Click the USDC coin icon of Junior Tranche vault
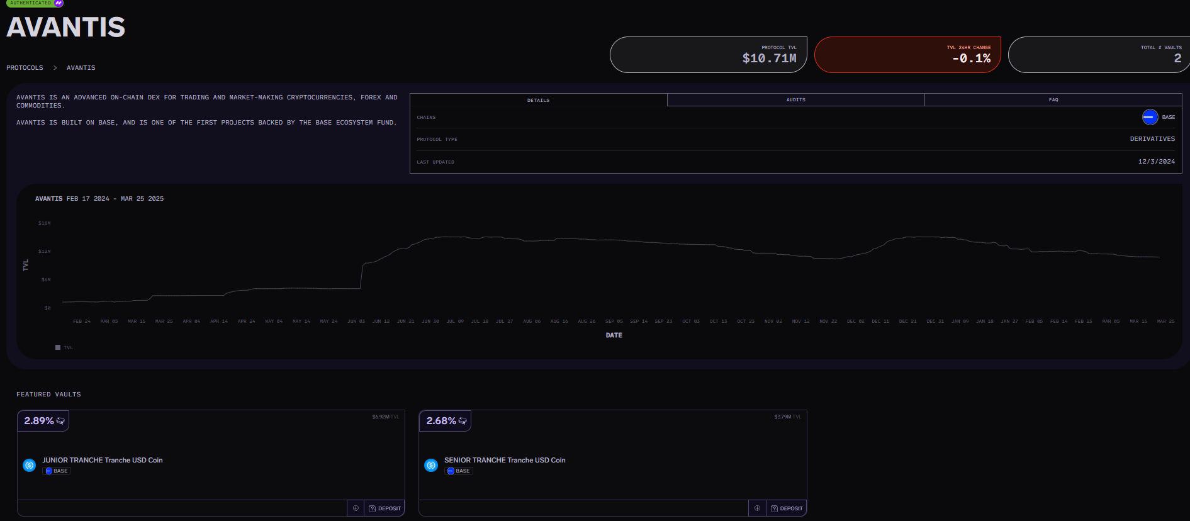1190x521 pixels. 29,465
